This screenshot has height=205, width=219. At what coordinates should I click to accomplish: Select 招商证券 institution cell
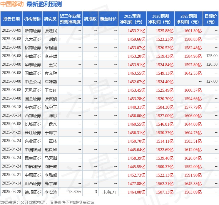pos(33,48)
